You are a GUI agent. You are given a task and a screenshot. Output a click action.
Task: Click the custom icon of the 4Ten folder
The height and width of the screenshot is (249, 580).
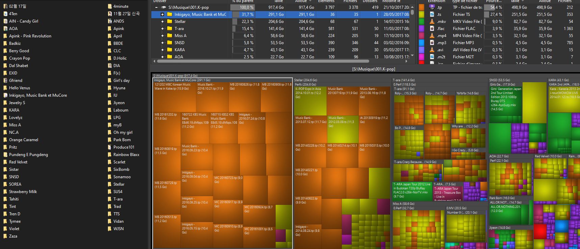pyautogui.click(x=5, y=14)
